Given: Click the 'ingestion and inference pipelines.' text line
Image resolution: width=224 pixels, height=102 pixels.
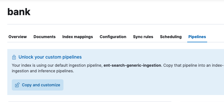Looking at the screenshot, I should [x=43, y=71].
